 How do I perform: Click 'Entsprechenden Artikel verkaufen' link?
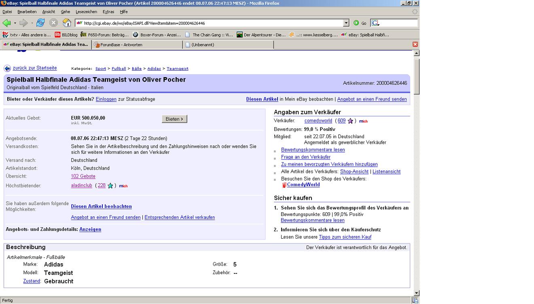(x=180, y=217)
